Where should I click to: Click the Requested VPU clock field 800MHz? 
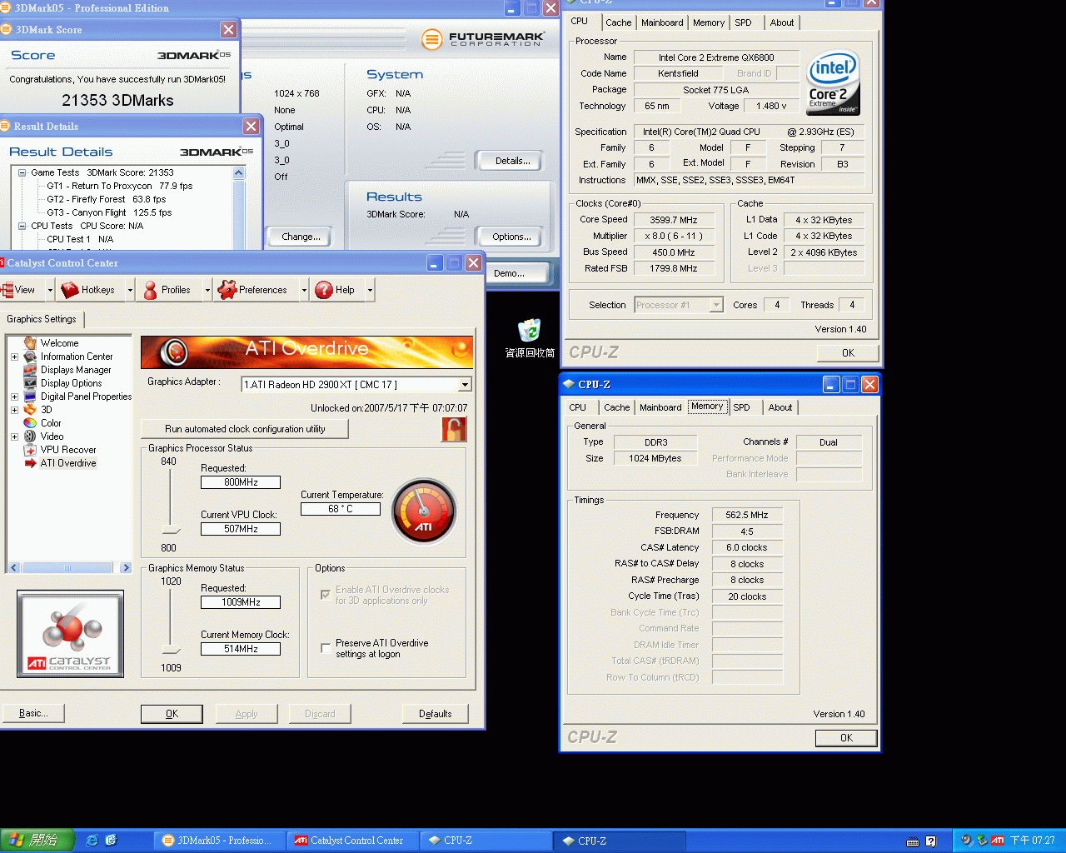(241, 482)
